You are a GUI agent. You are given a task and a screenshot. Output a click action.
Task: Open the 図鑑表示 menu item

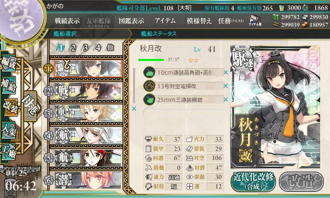tap(131, 21)
